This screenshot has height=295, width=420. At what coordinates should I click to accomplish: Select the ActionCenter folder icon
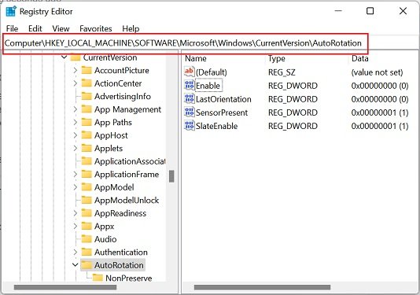[x=87, y=83]
